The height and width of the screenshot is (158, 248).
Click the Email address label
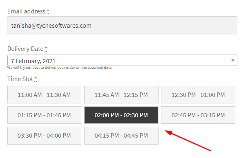tap(27, 11)
